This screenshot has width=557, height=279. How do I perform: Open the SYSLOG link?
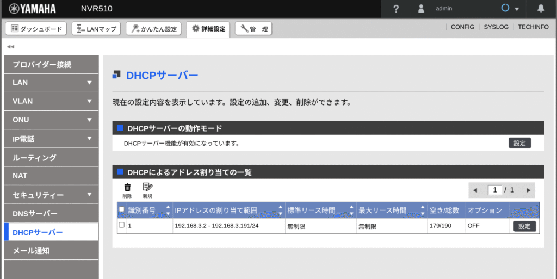tap(496, 27)
